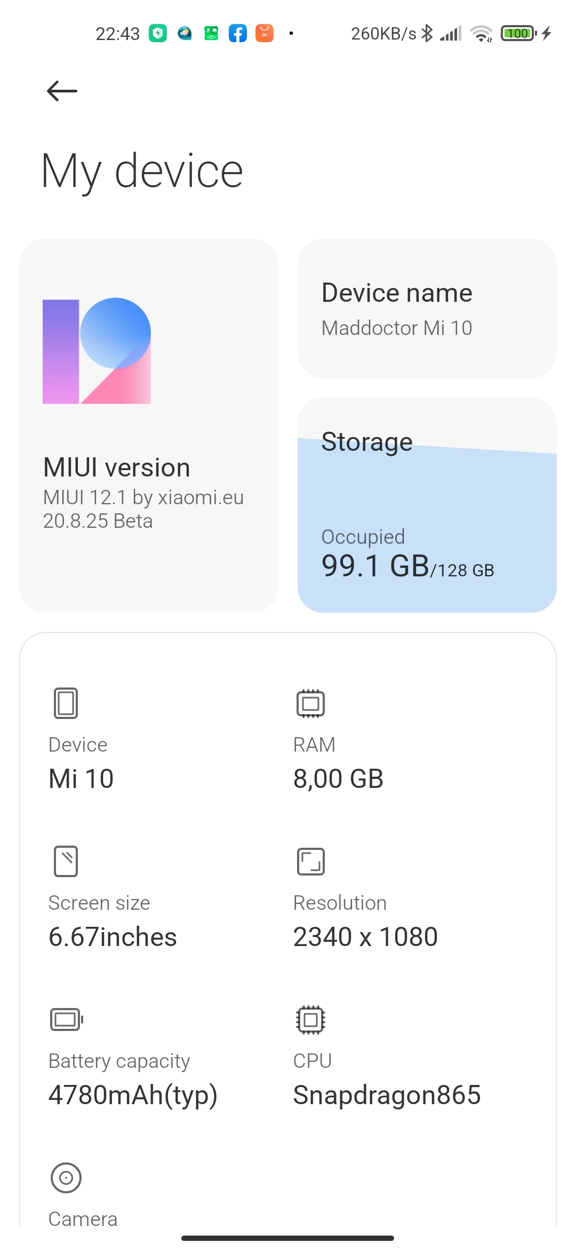The width and height of the screenshot is (576, 1250).
Task: Open the Storage occupied card
Action: coord(427,505)
